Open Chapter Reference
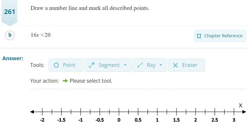Viewport: 249px width, 127px height. tap(220, 36)
